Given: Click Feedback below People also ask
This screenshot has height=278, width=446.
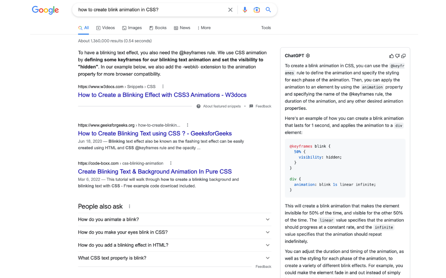Looking at the screenshot, I should coord(263,267).
